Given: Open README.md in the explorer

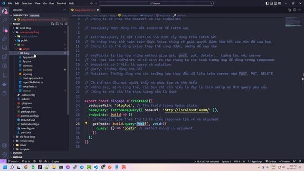Looking at the screenshot, I should (28, 120).
